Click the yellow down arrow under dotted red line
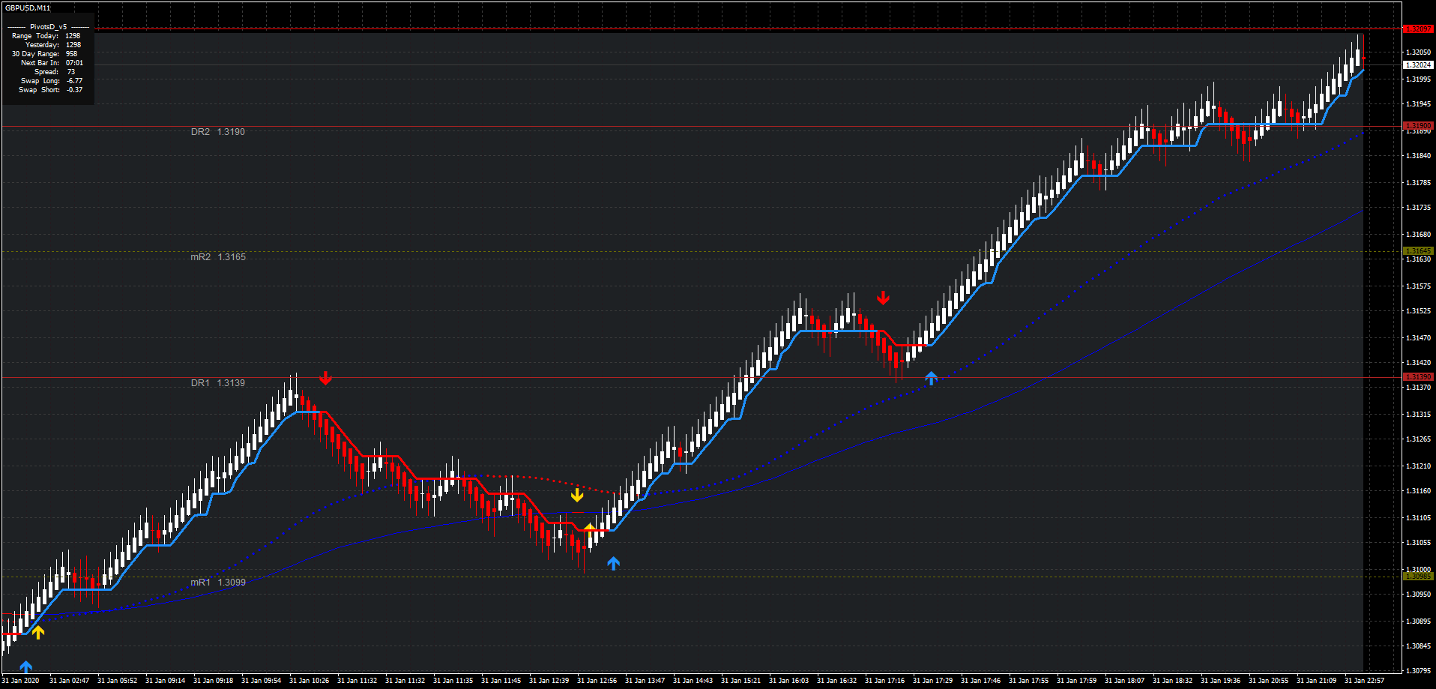The height and width of the screenshot is (689, 1436). coord(577,495)
